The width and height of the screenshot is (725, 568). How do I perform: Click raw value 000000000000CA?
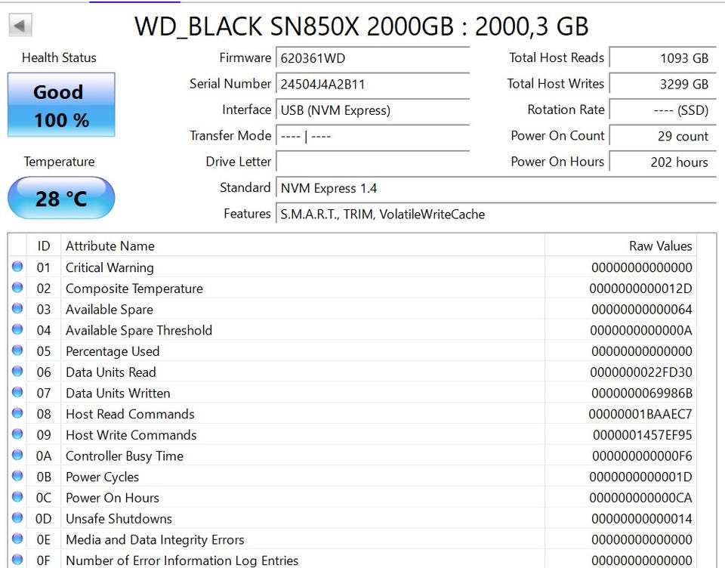pos(640,498)
